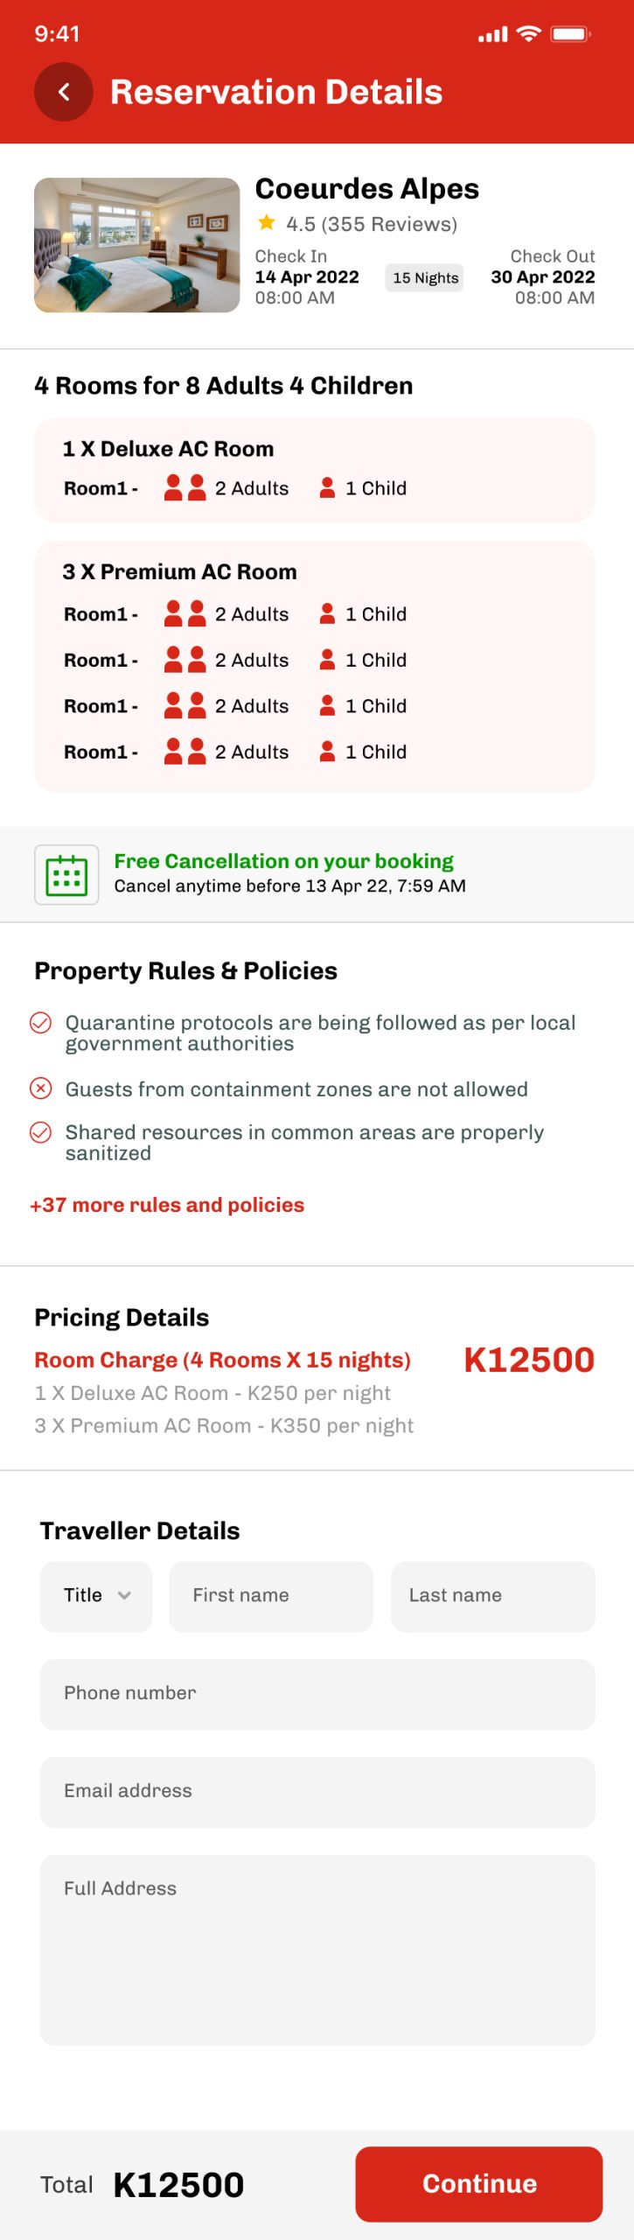The image size is (634, 2240).
Task: Click the Last name field
Action: point(492,1595)
